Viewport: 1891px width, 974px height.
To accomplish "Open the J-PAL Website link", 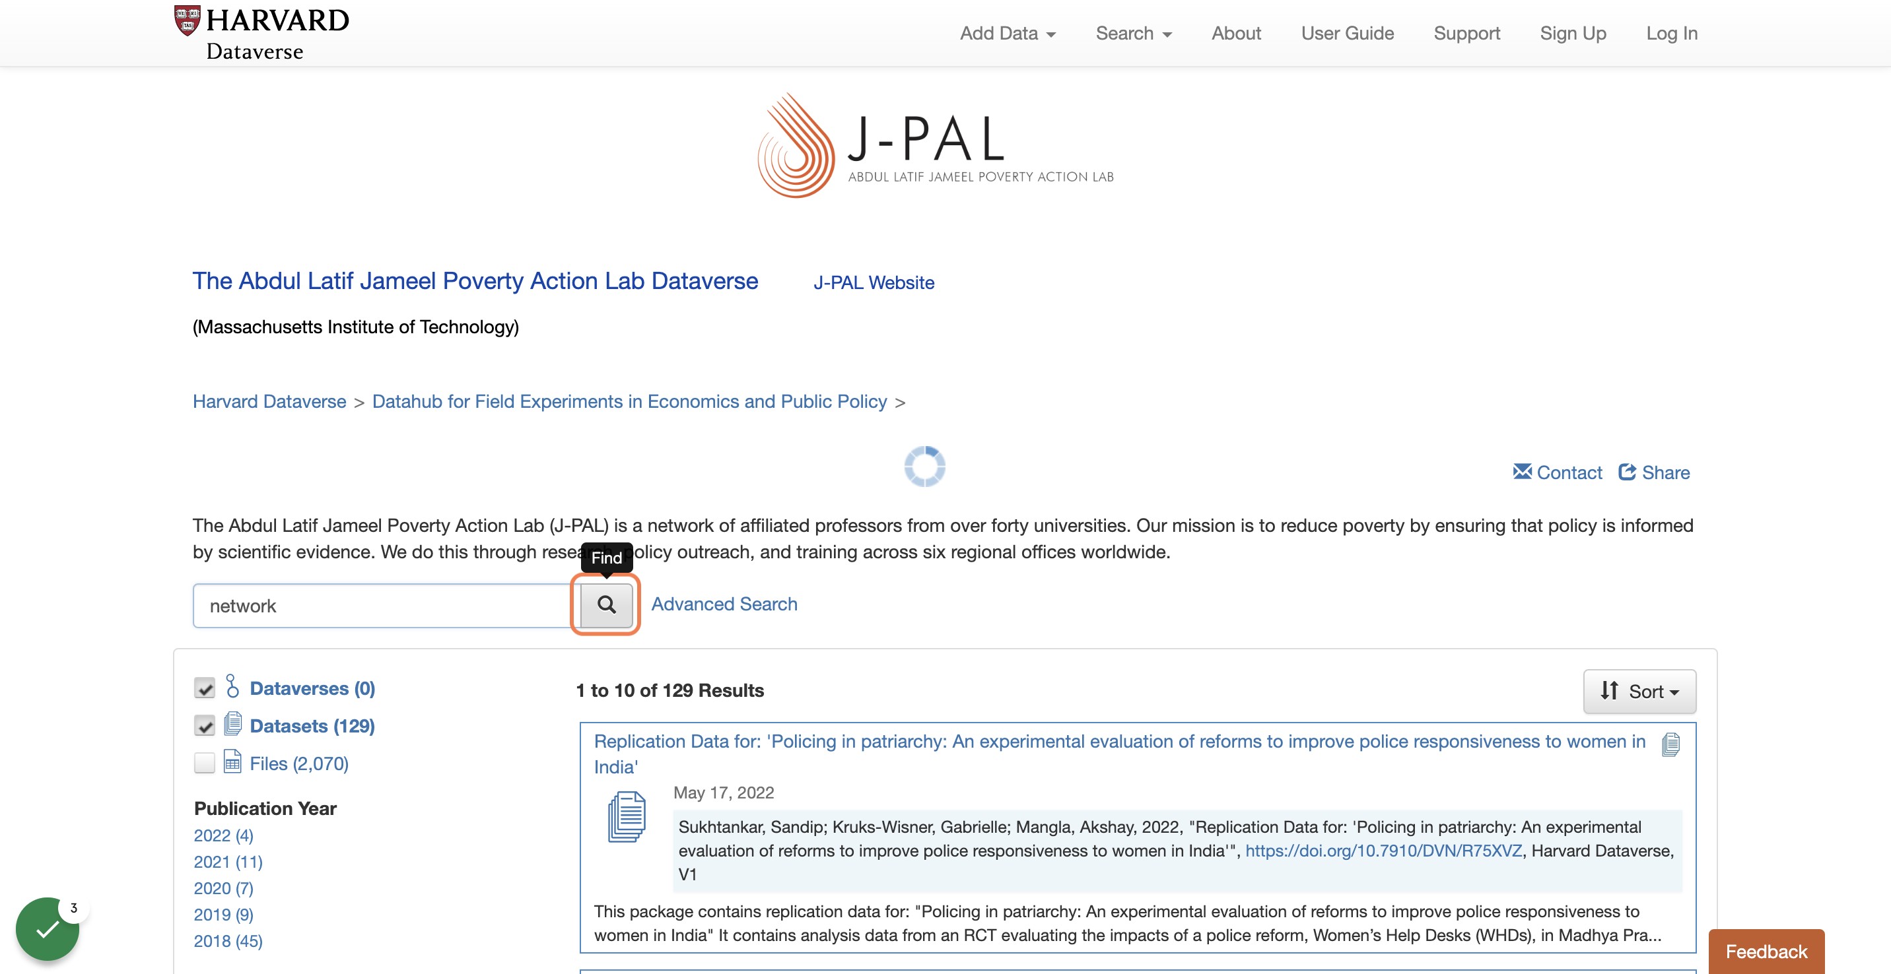I will (874, 282).
